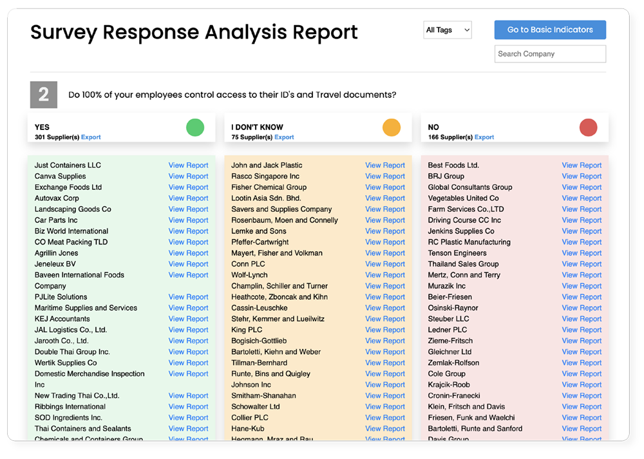Viewport: 644px width, 459px height.
Task: Open Cronin-Franecki report
Action: [x=582, y=396]
